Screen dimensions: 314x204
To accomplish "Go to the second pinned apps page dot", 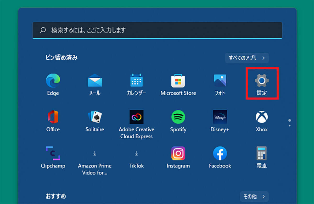I will (x=289, y=126).
